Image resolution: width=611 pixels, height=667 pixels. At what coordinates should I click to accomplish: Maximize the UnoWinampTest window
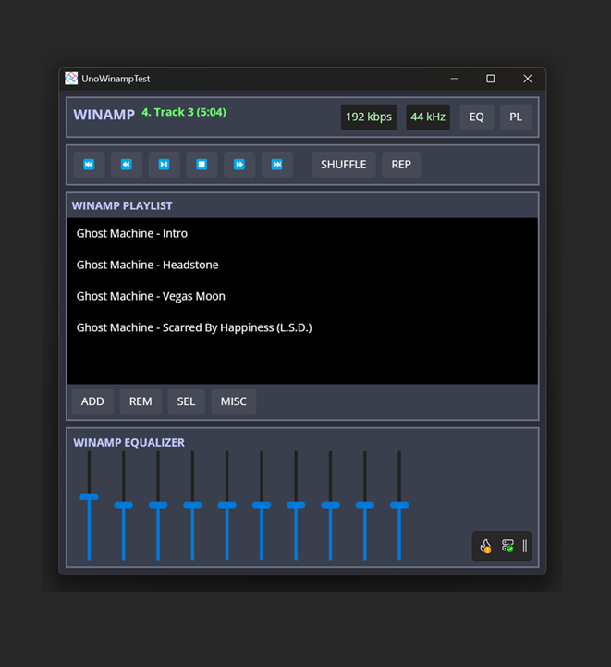pyautogui.click(x=490, y=79)
